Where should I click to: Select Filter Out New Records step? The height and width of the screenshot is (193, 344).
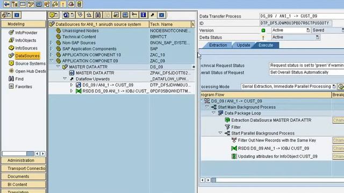click(277, 140)
